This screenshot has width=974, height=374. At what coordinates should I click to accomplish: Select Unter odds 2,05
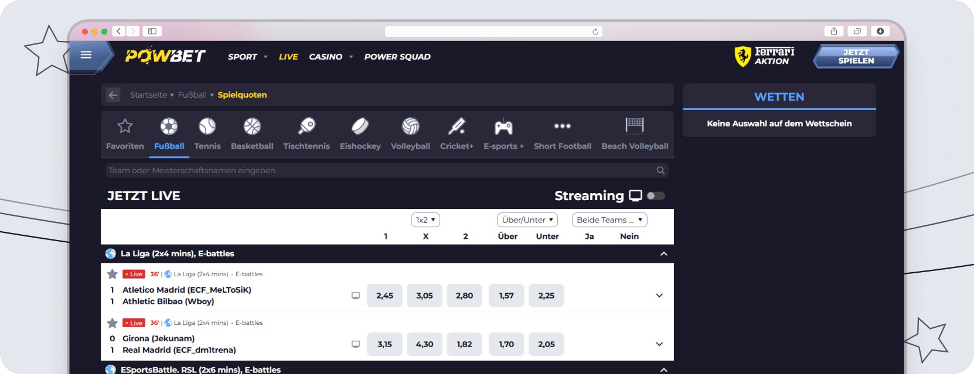546,344
